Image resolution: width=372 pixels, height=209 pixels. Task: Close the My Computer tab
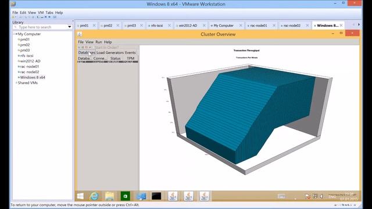[x=241, y=26]
